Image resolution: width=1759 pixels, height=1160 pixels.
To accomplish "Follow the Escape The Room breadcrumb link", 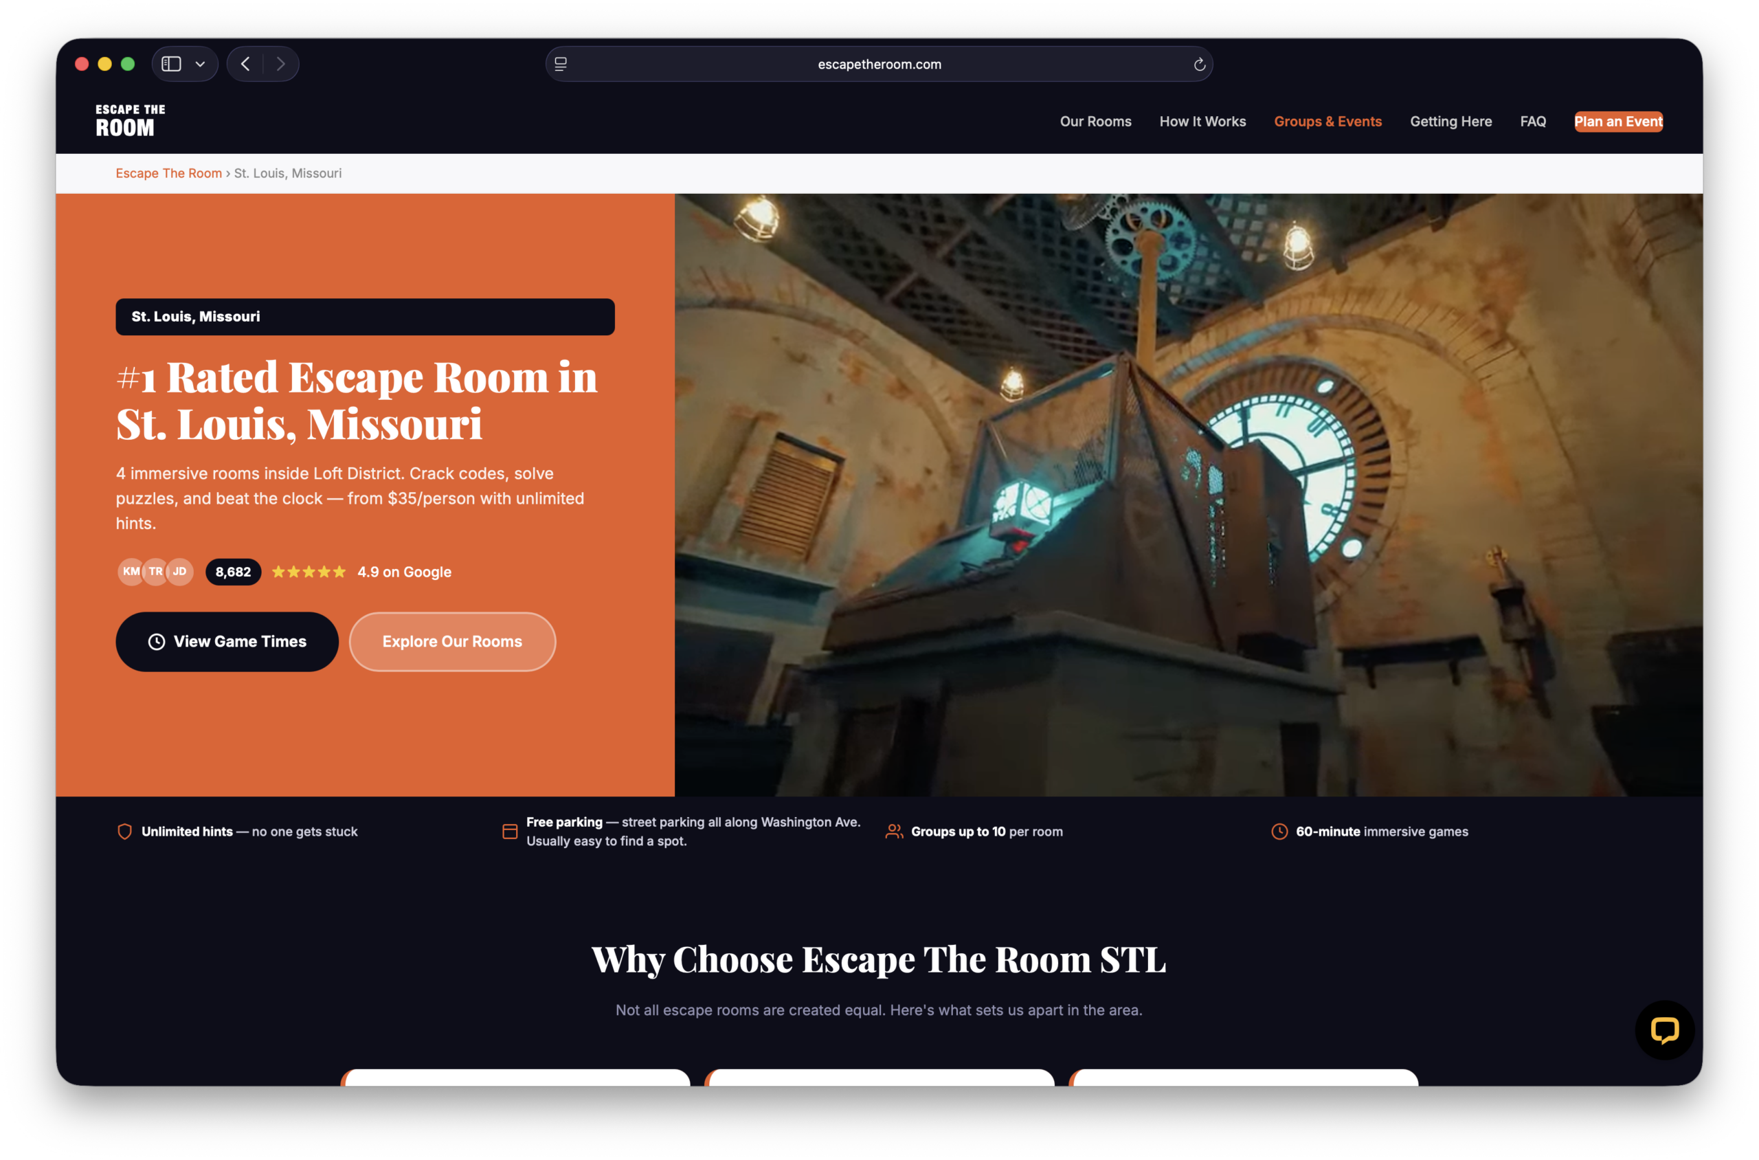I will [168, 173].
